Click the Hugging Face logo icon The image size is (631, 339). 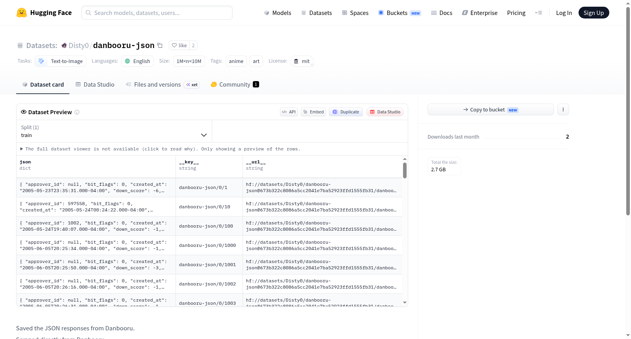(22, 13)
